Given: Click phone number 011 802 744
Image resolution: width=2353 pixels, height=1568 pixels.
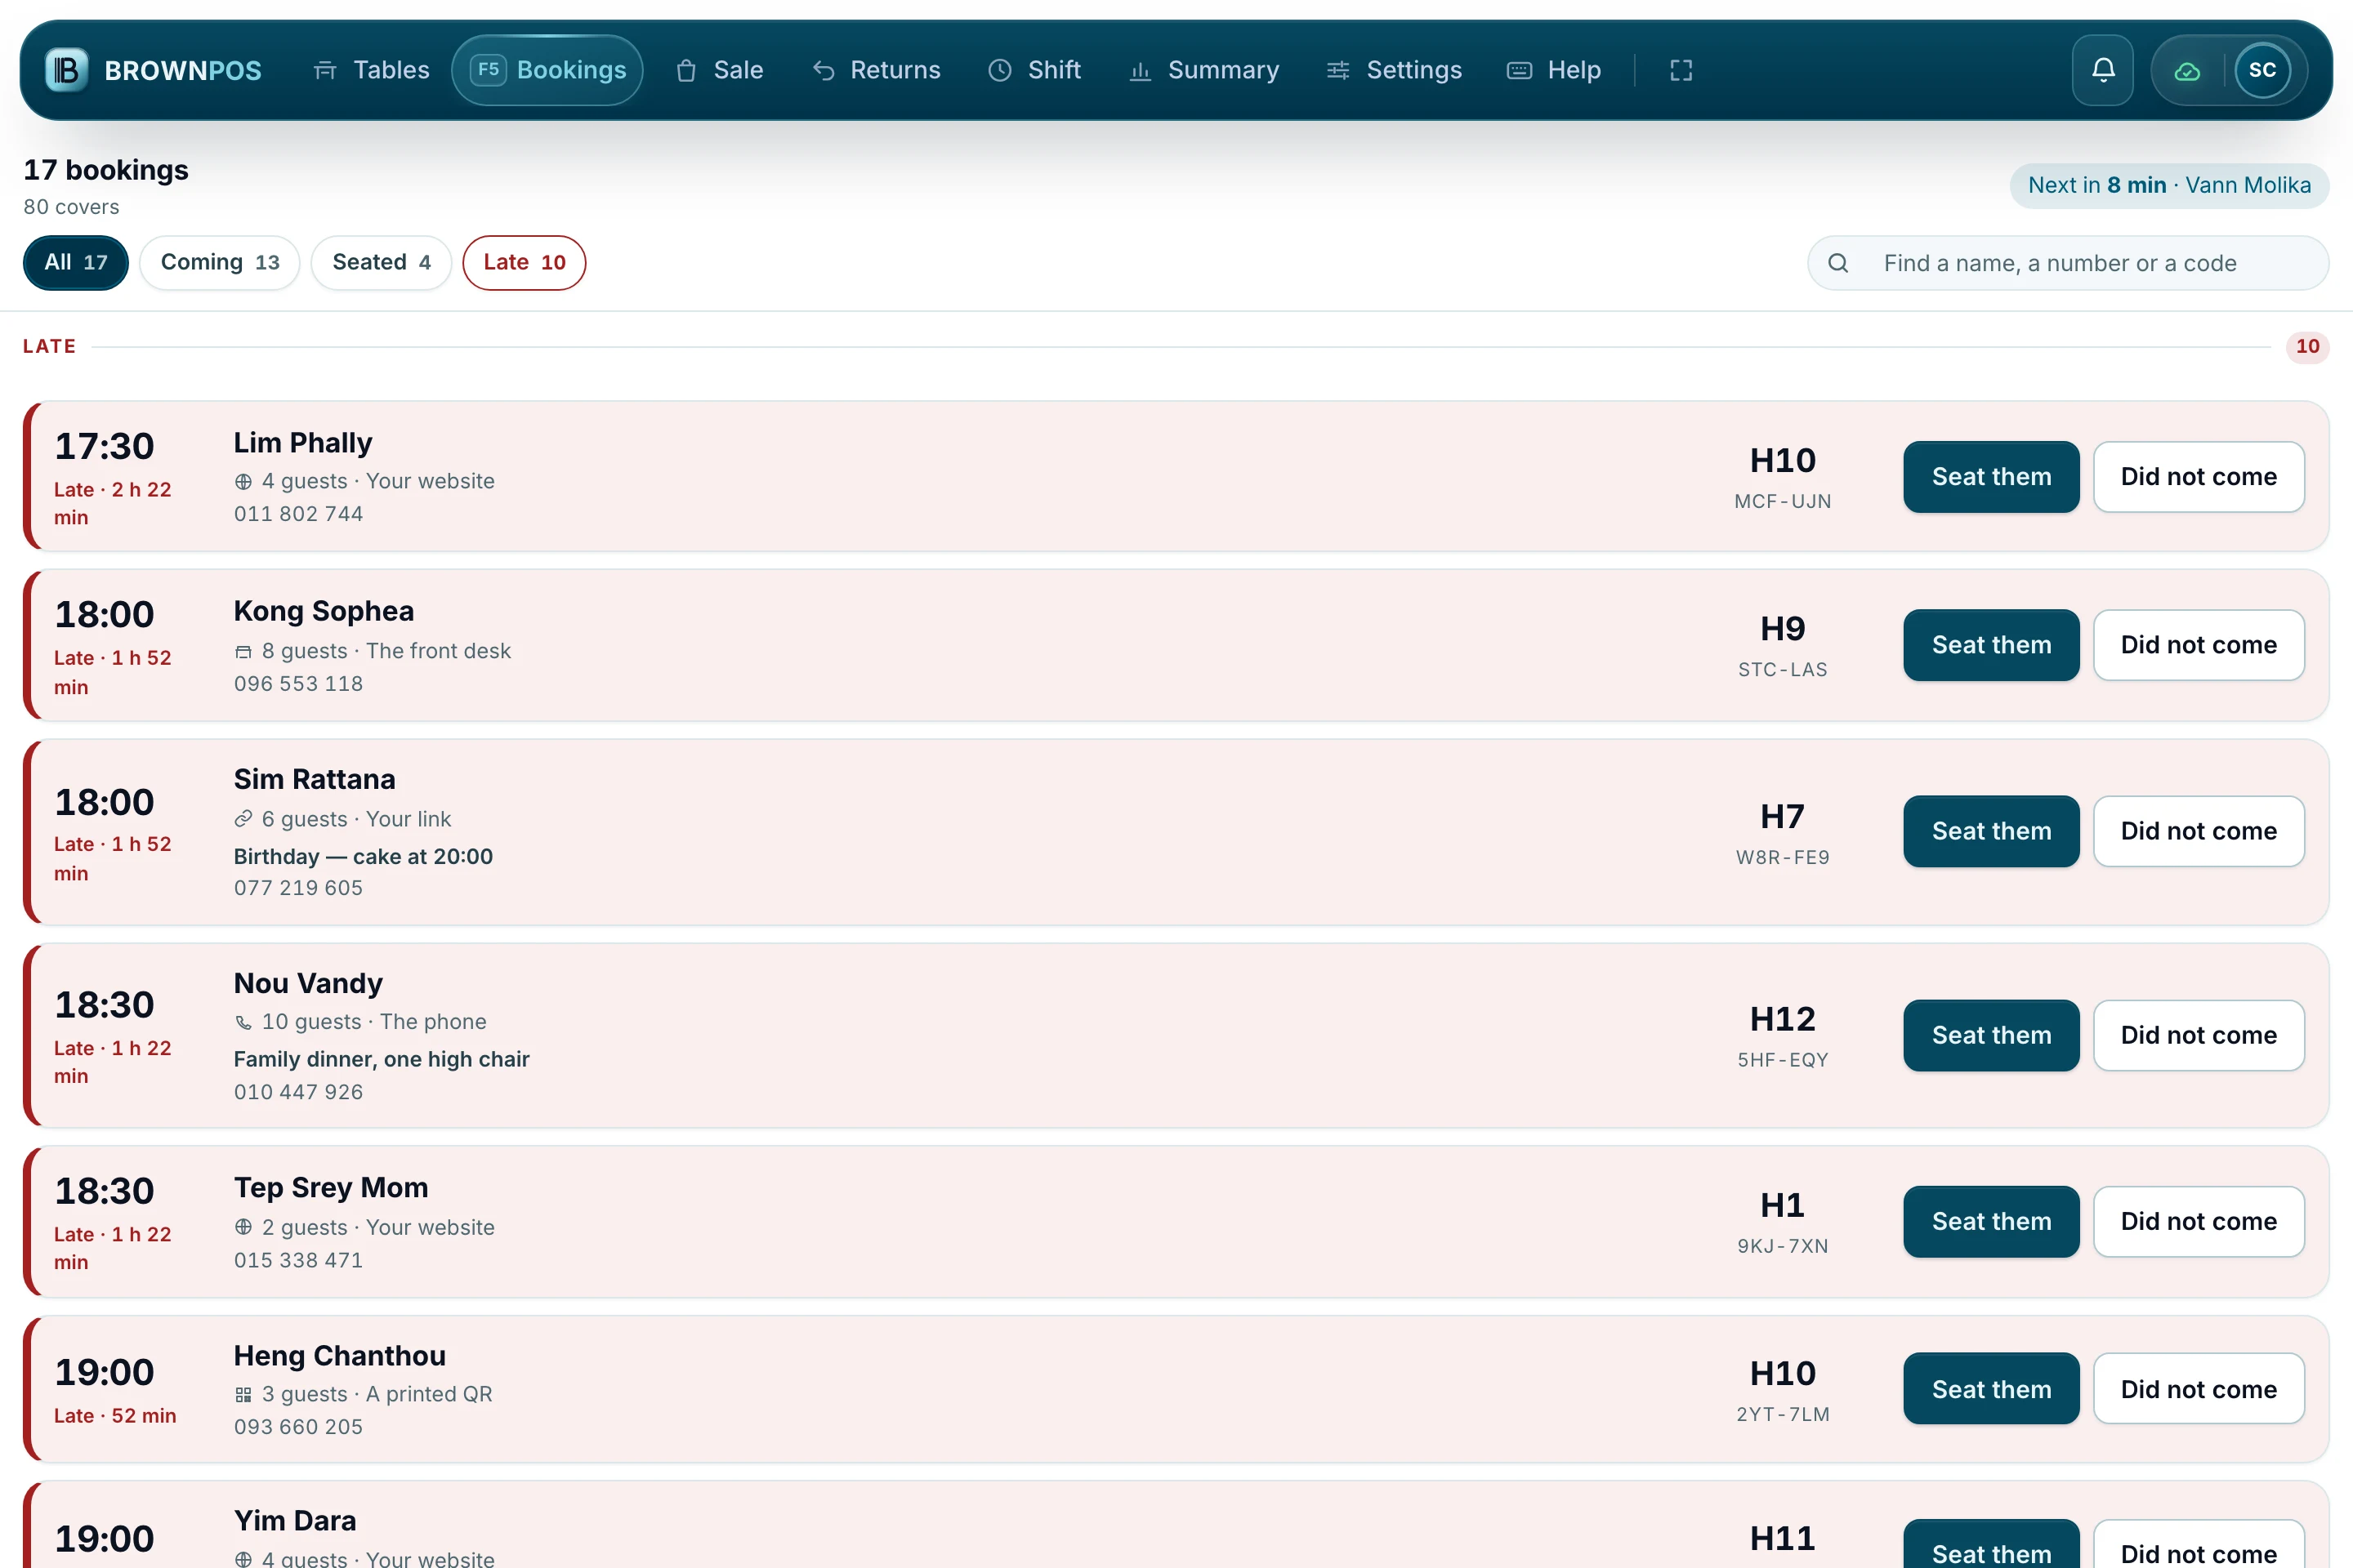Looking at the screenshot, I should click(x=298, y=514).
